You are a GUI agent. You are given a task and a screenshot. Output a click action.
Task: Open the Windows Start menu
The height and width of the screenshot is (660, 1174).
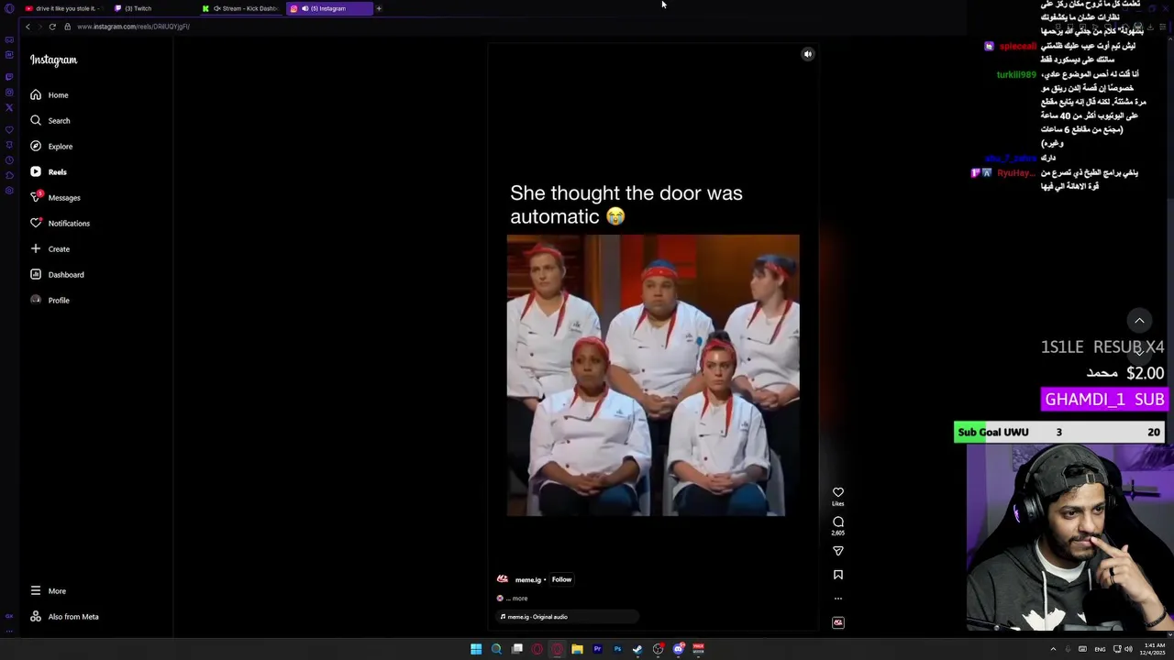[x=476, y=649]
